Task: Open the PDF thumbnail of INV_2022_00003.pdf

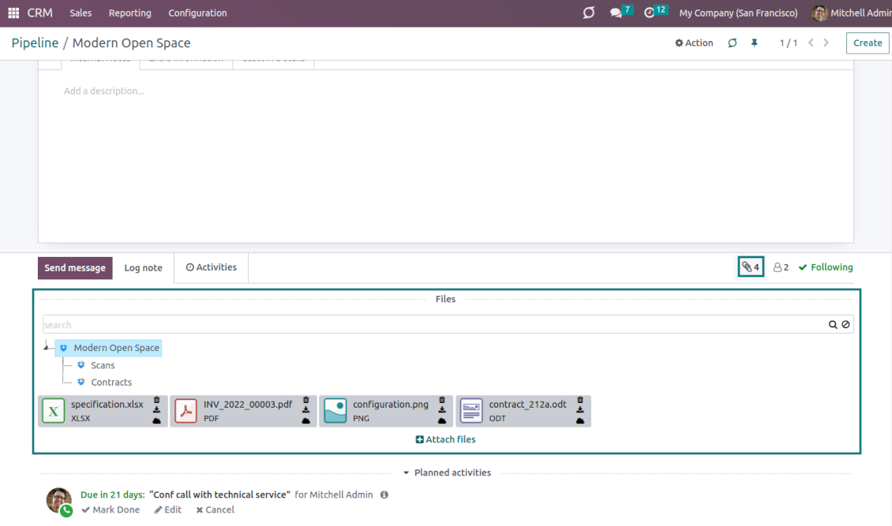Action: coord(186,411)
